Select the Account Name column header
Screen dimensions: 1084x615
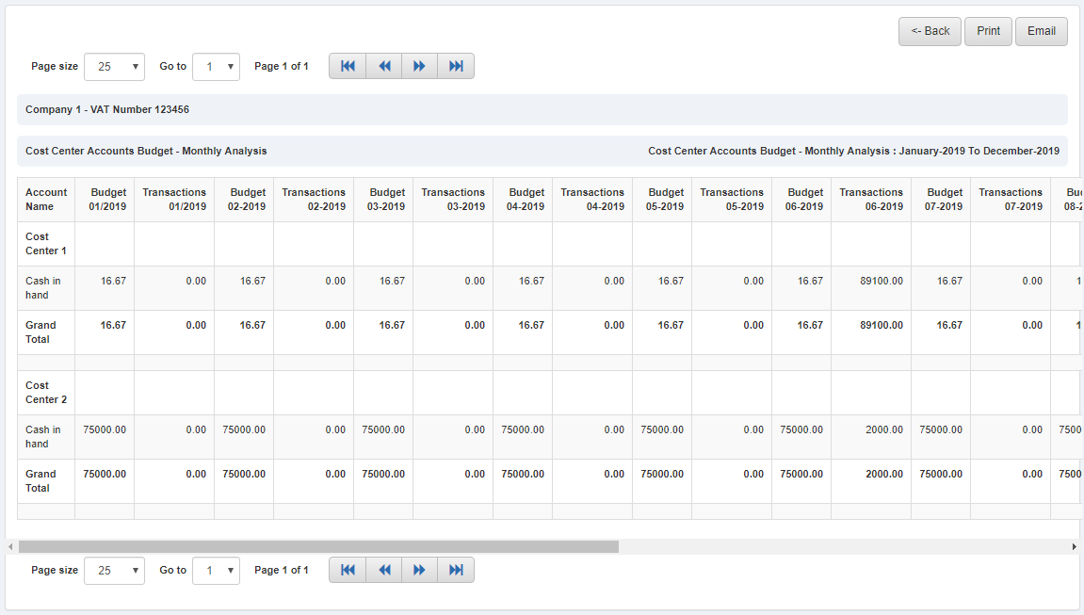45,199
